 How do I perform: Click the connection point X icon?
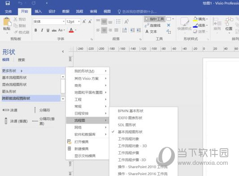pos(169,25)
